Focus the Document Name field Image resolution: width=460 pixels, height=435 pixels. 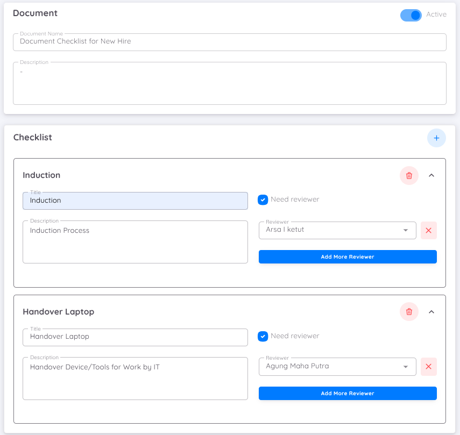pyautogui.click(x=230, y=42)
